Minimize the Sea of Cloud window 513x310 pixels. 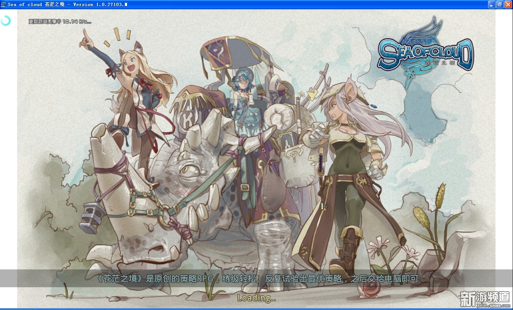(x=492, y=4)
